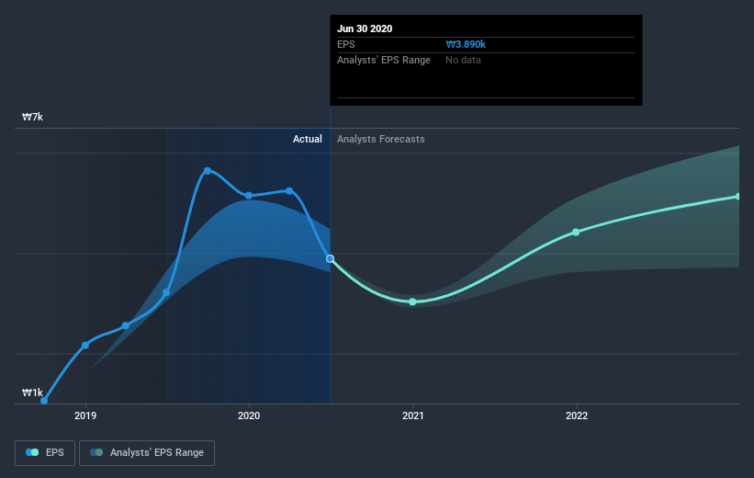Select the forecast data point at 2022
The height and width of the screenshot is (478, 754).
576,232
